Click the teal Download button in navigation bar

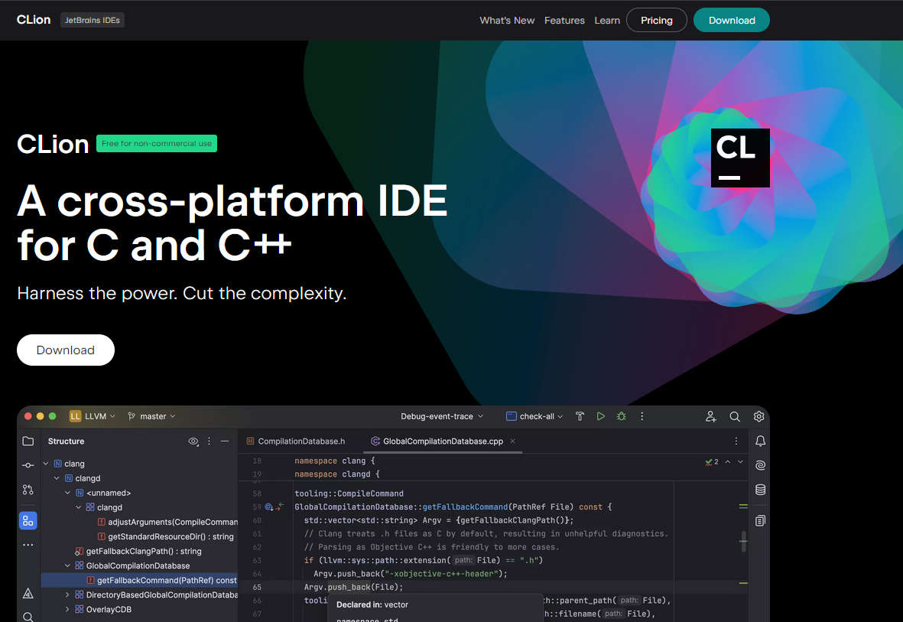tap(732, 20)
